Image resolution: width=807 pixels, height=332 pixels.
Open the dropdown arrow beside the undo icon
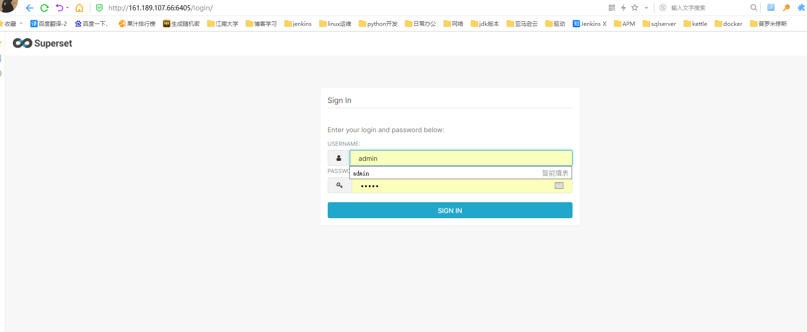click(67, 8)
